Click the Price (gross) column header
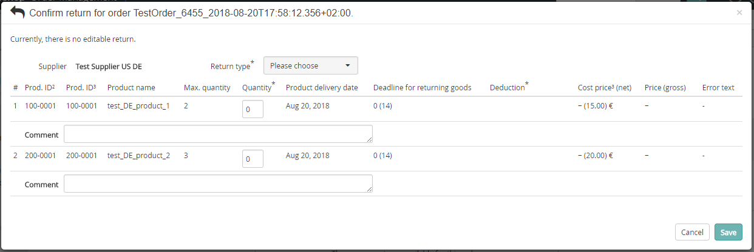The height and width of the screenshot is (252, 754). pyautogui.click(x=665, y=87)
